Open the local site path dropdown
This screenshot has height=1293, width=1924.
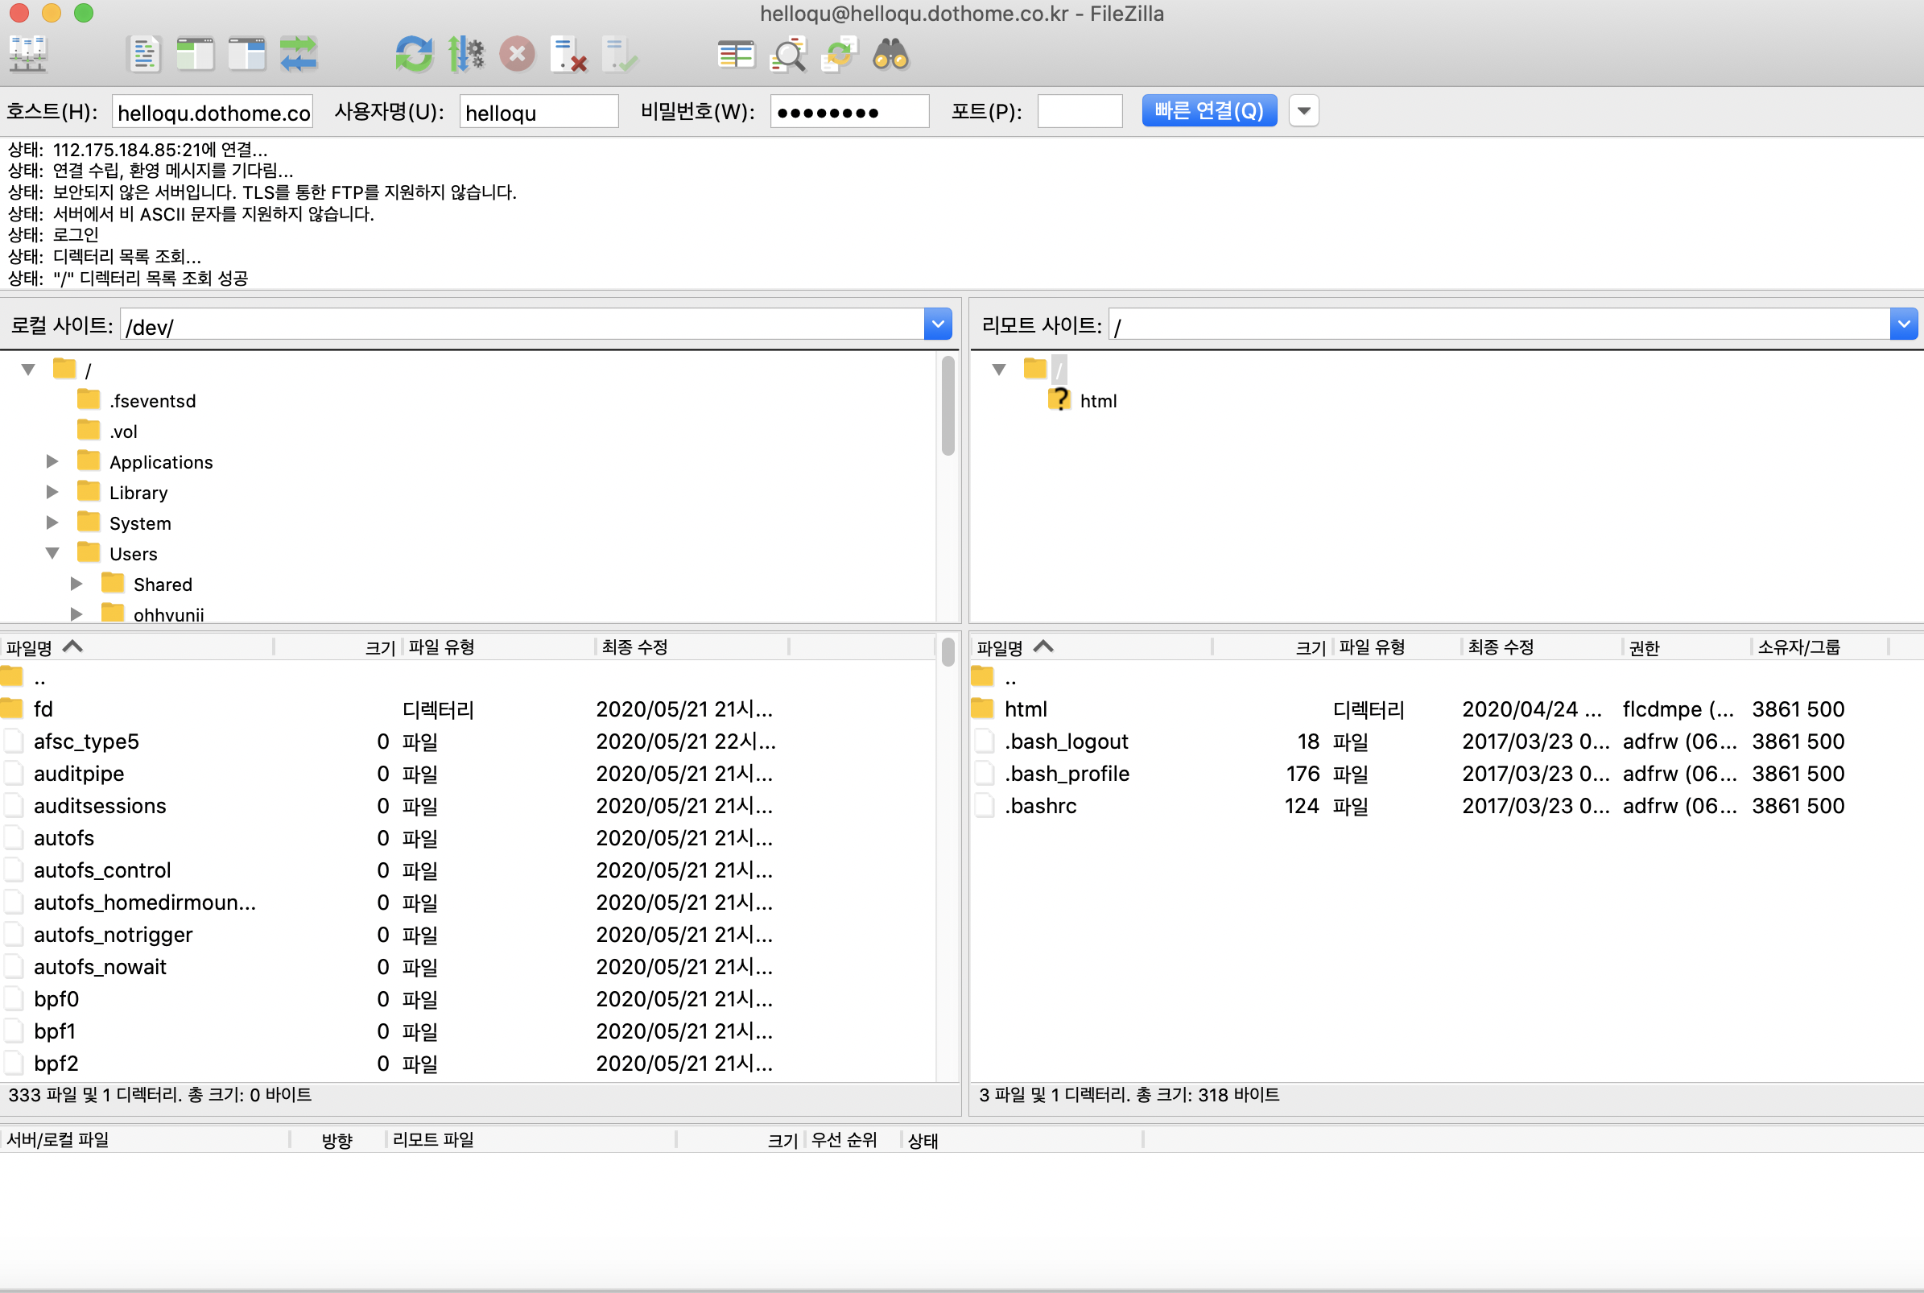(937, 324)
